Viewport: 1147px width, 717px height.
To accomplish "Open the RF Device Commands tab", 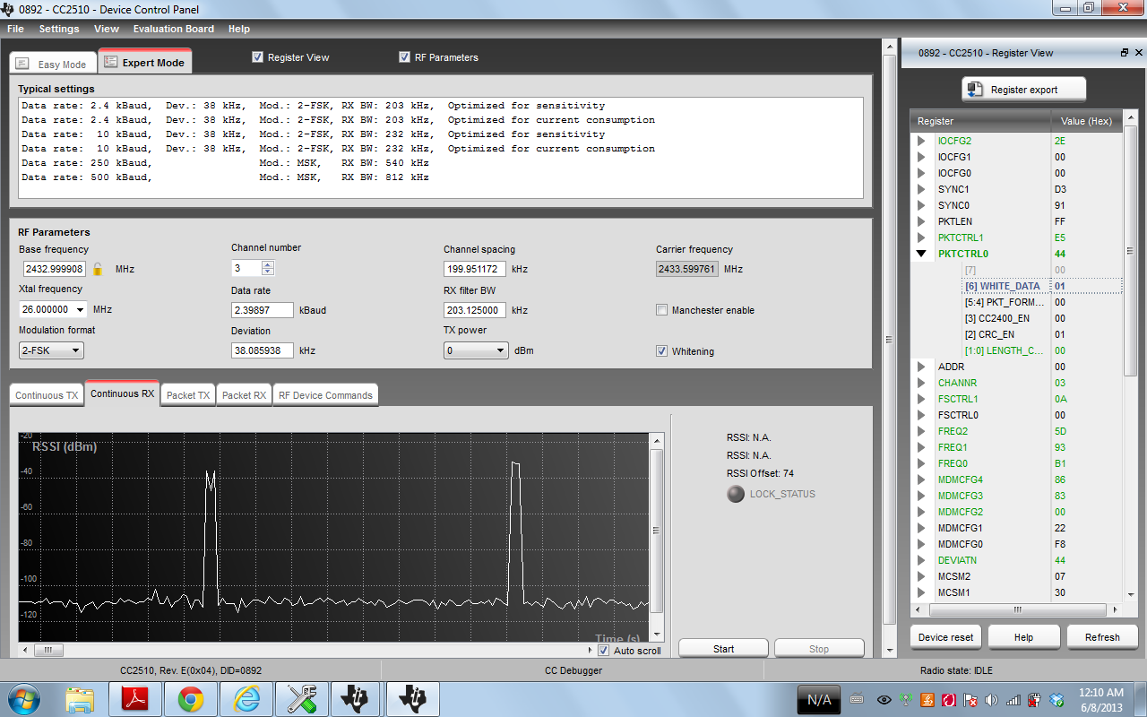I will click(325, 395).
